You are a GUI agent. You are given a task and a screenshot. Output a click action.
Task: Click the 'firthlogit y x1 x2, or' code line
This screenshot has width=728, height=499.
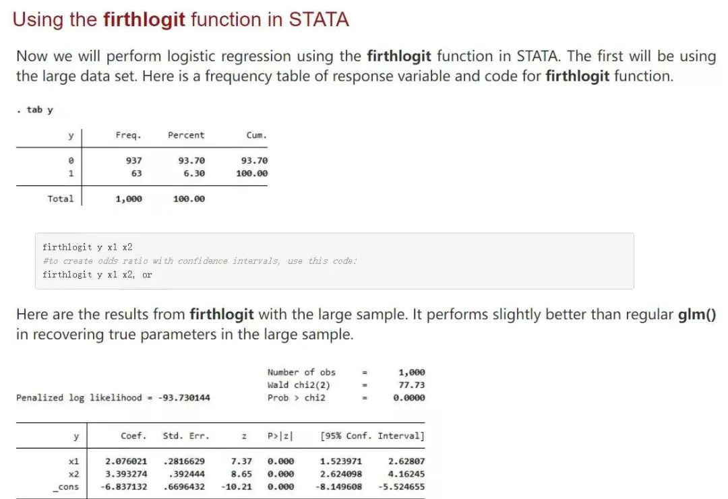coord(97,275)
